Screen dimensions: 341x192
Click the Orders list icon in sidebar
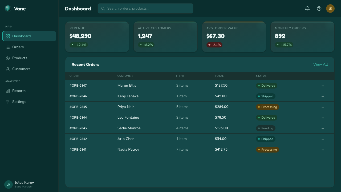(x=8, y=47)
